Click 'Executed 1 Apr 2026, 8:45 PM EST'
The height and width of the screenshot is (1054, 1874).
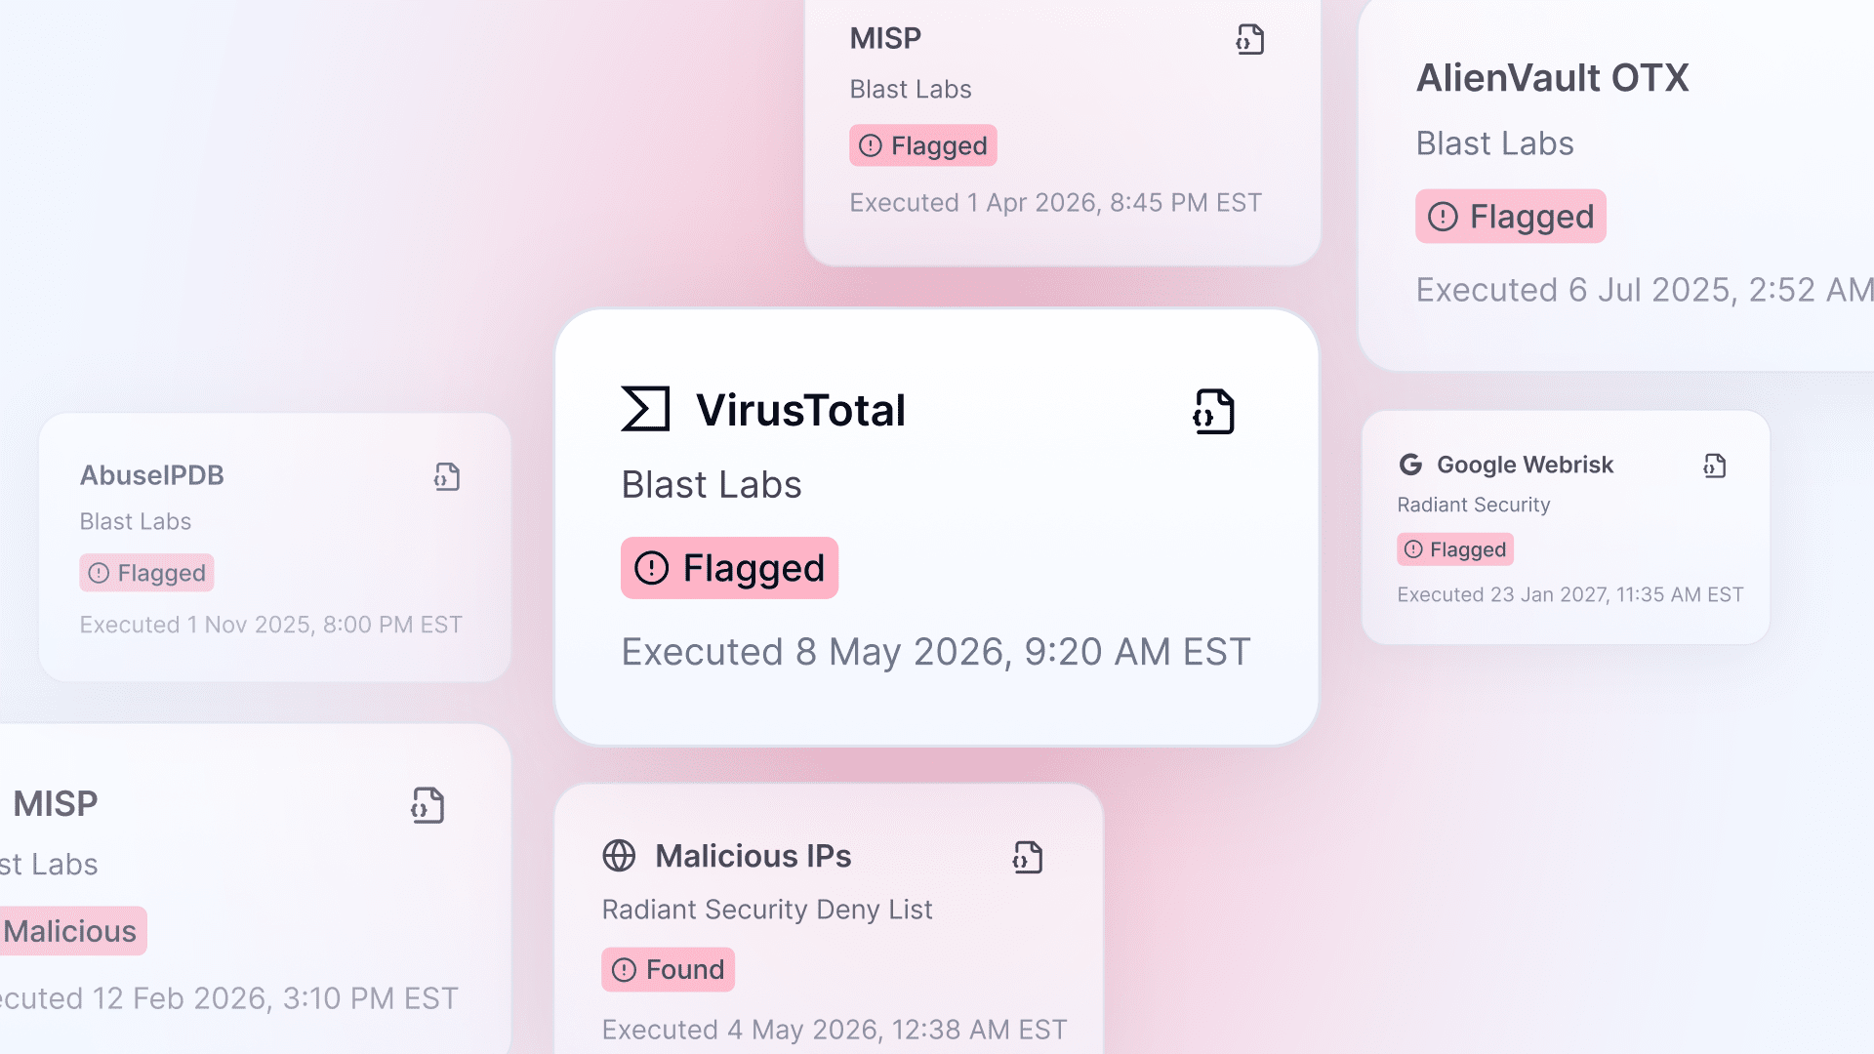1055,203
